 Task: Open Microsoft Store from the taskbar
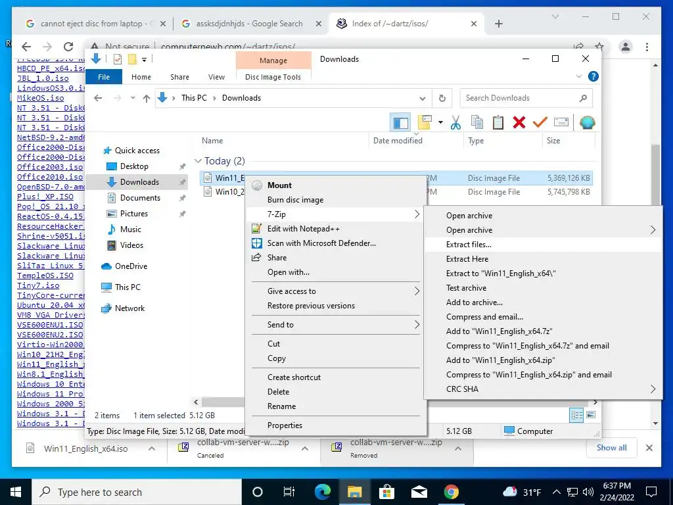(386, 492)
